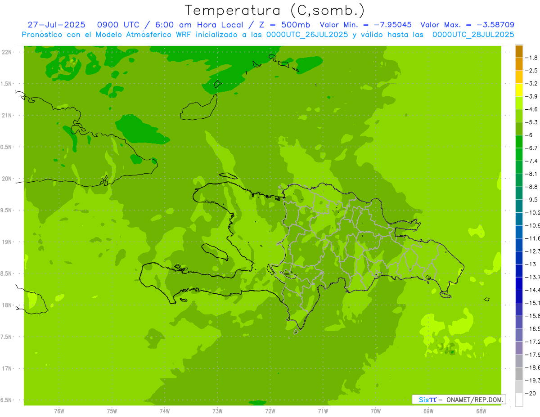This screenshot has width=540, height=417.
Task: Pick the dark orange swatch above -1.8
Action: click(x=519, y=51)
